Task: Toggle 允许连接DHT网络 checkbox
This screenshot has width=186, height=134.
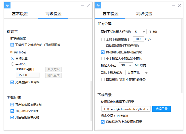Action: [x=12, y=82]
